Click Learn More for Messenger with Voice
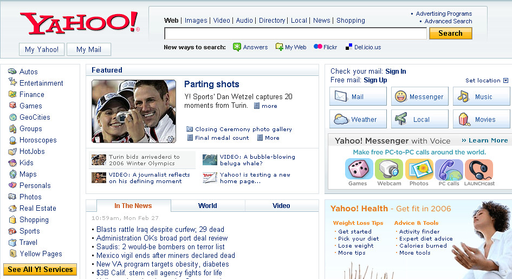The height and width of the screenshot is (279, 512). point(485,140)
